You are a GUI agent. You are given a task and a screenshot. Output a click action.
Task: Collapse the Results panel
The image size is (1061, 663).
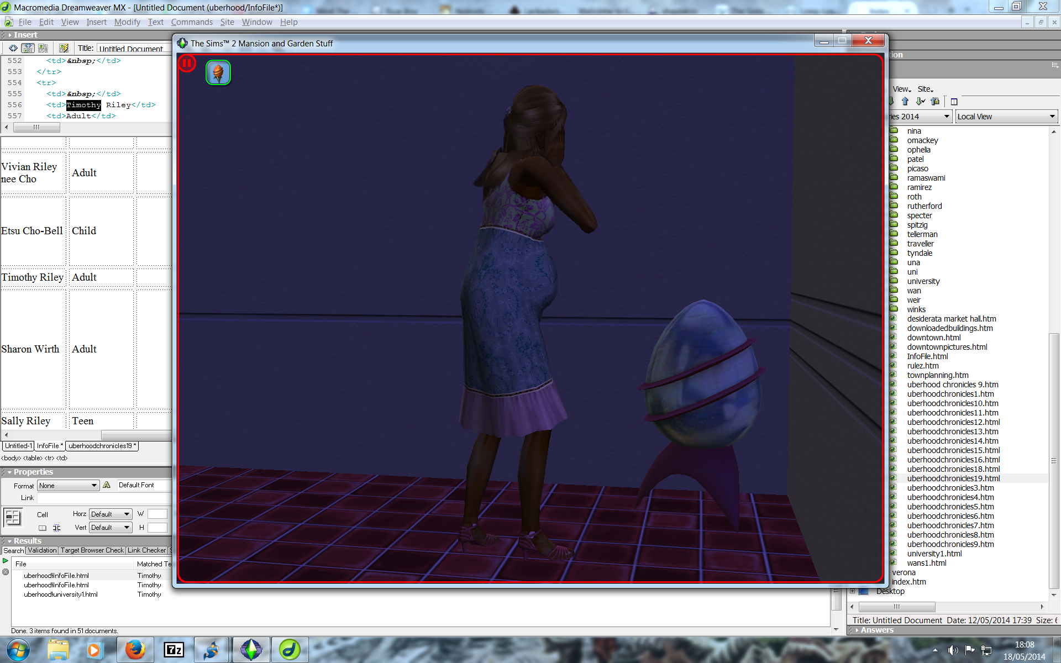pos(9,541)
